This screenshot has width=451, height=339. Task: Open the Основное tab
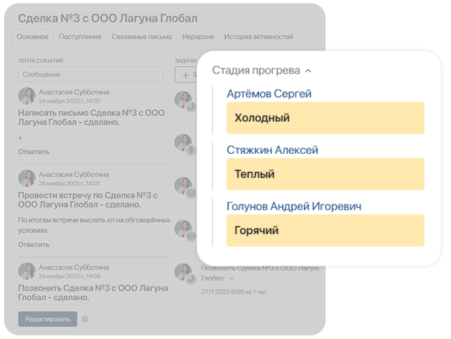tap(32, 37)
